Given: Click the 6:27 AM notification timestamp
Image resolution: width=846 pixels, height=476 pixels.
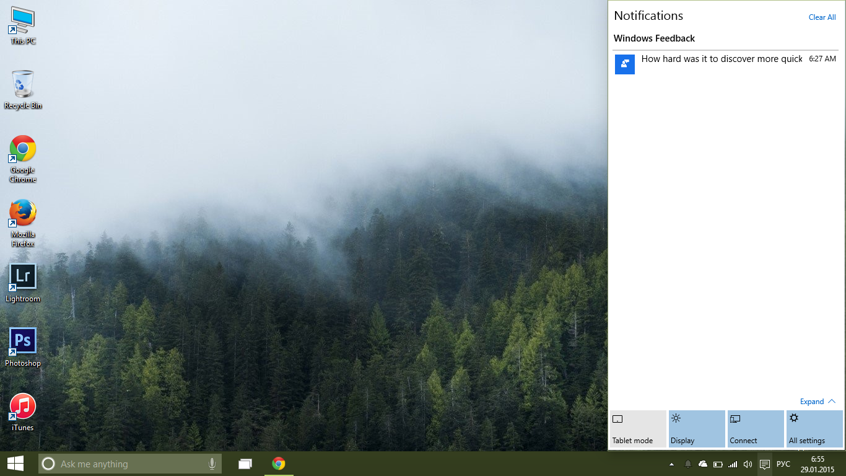Looking at the screenshot, I should click(822, 59).
